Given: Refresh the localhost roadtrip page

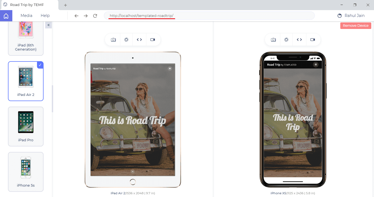Looking at the screenshot, I should click(x=95, y=16).
